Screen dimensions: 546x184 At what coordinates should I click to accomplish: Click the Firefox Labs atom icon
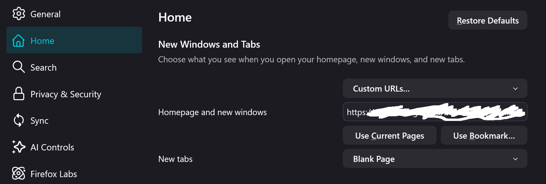pyautogui.click(x=19, y=173)
